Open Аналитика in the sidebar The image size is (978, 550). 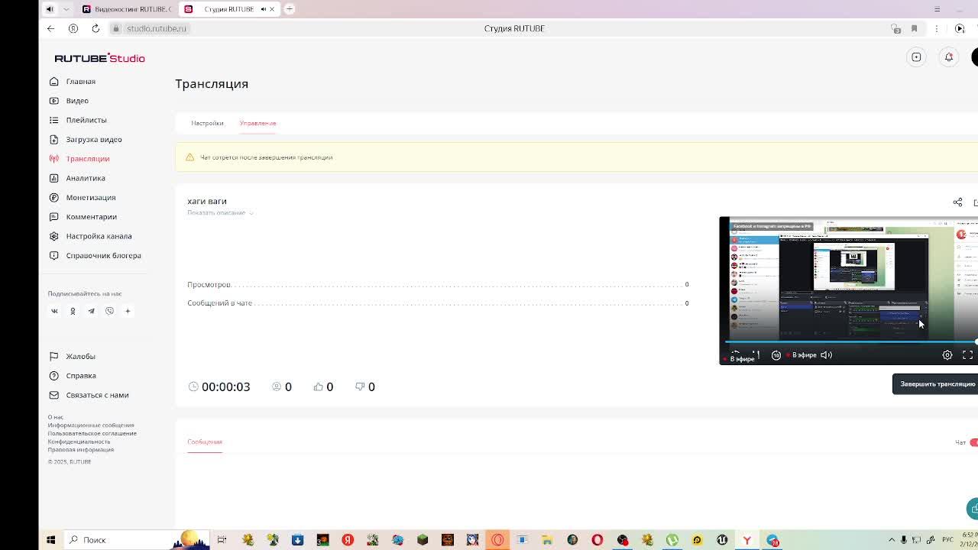pos(86,178)
